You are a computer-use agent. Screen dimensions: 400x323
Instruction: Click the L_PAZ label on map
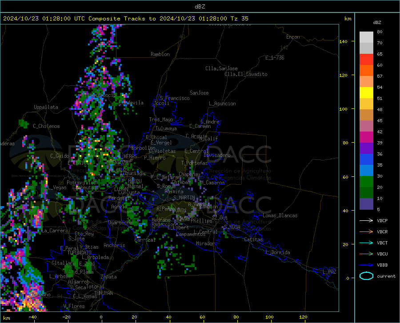point(329,272)
